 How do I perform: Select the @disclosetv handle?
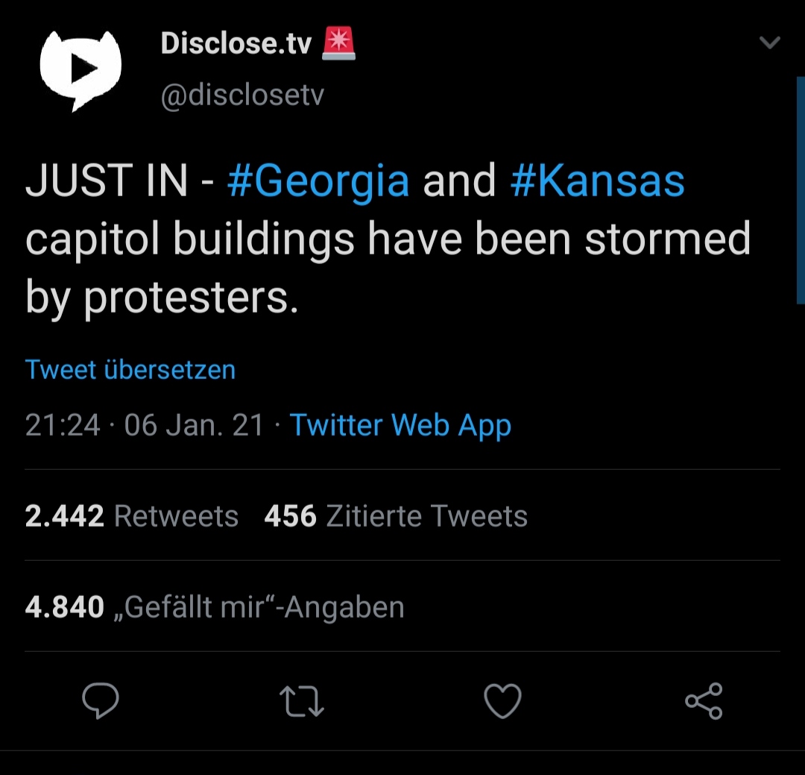coord(242,95)
